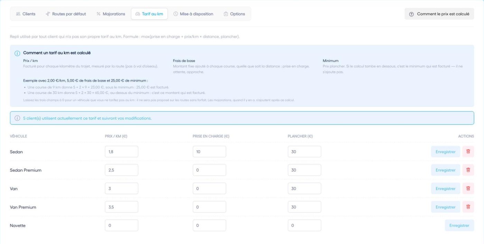Remove the Van Premium row via trash icon
The width and height of the screenshot is (484, 244).
pyautogui.click(x=468, y=207)
